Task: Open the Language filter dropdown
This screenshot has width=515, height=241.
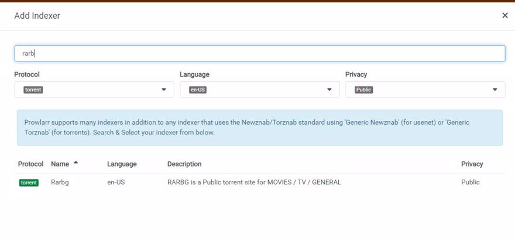Action: click(x=259, y=89)
